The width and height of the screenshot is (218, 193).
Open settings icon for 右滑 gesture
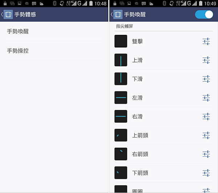(206, 116)
